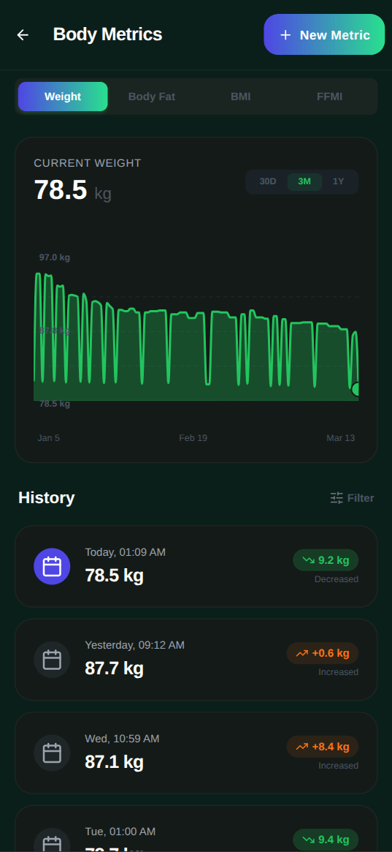Click the Mar 13 date label

pos(340,438)
